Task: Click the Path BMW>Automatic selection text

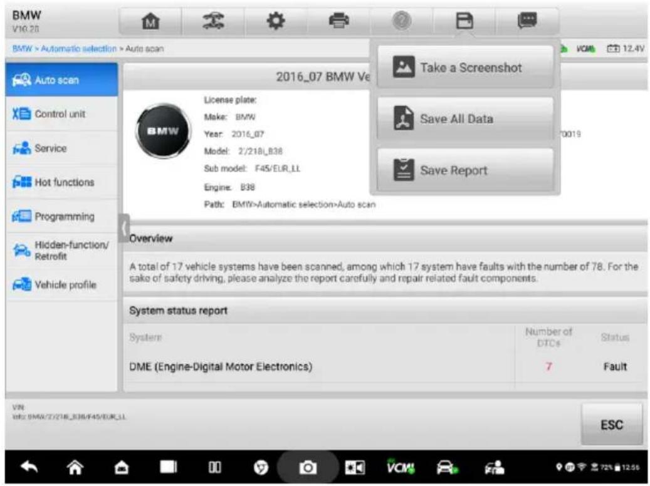Action: click(x=290, y=204)
